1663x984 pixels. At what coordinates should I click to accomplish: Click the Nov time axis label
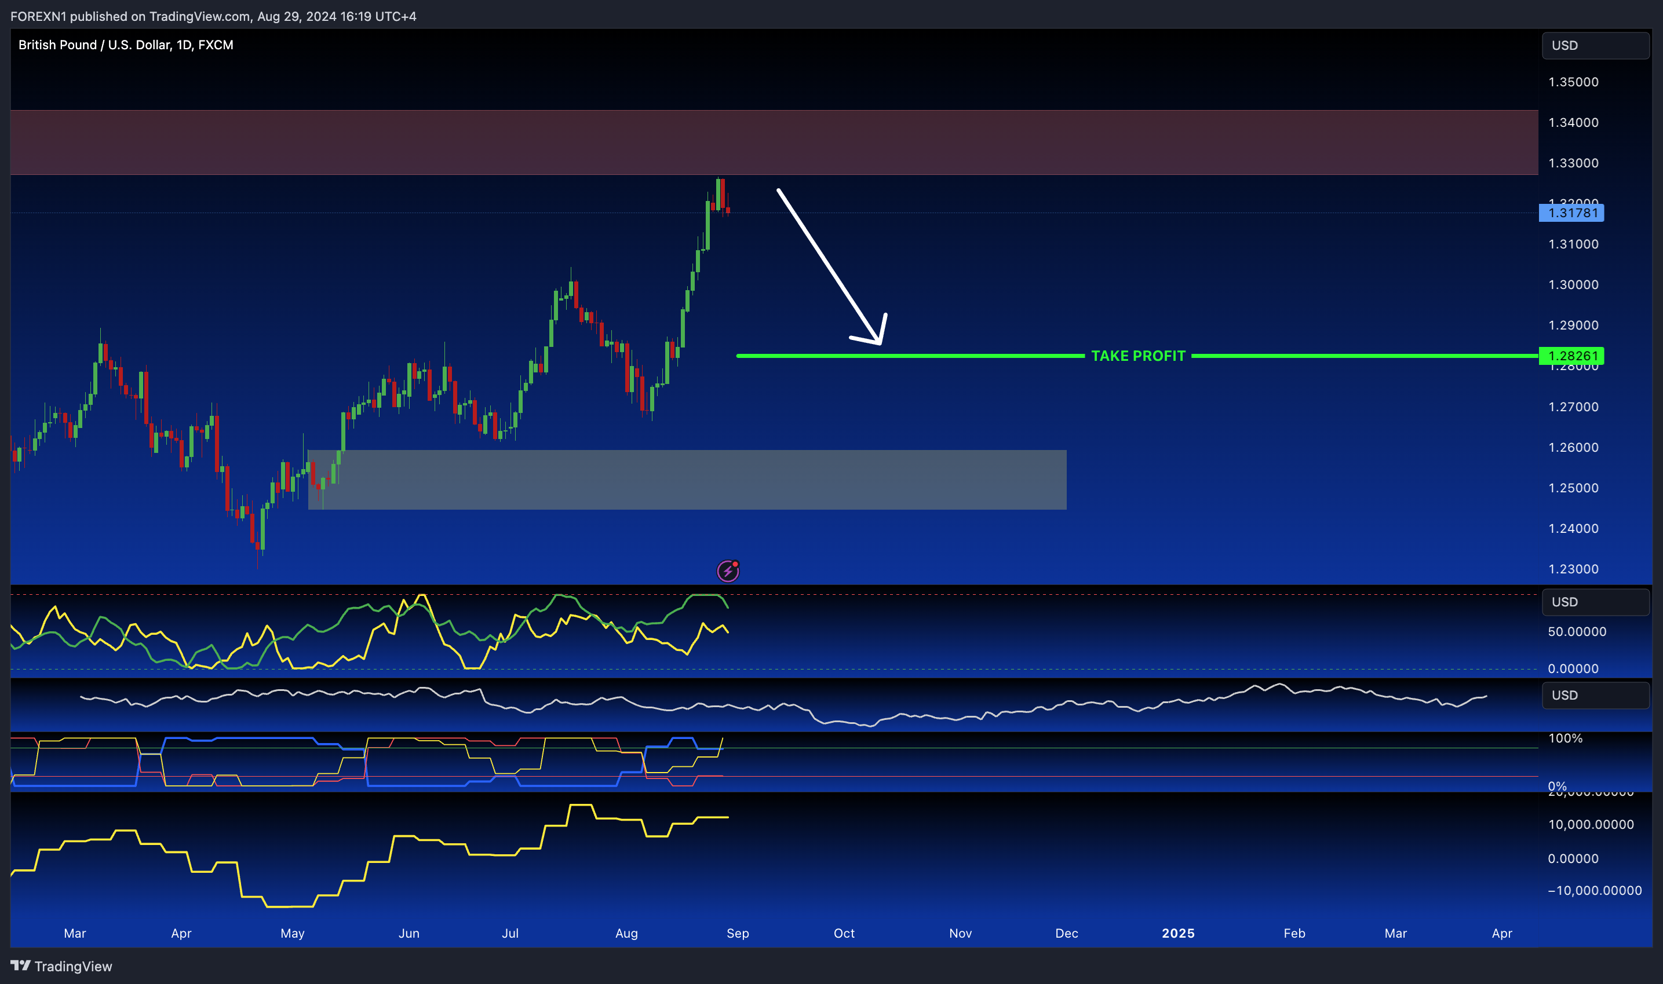tap(960, 933)
